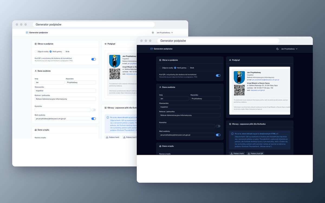Toggle the 'Mail osobisty' switch in light window
This screenshot has height=203, width=325.
click(x=93, y=119)
